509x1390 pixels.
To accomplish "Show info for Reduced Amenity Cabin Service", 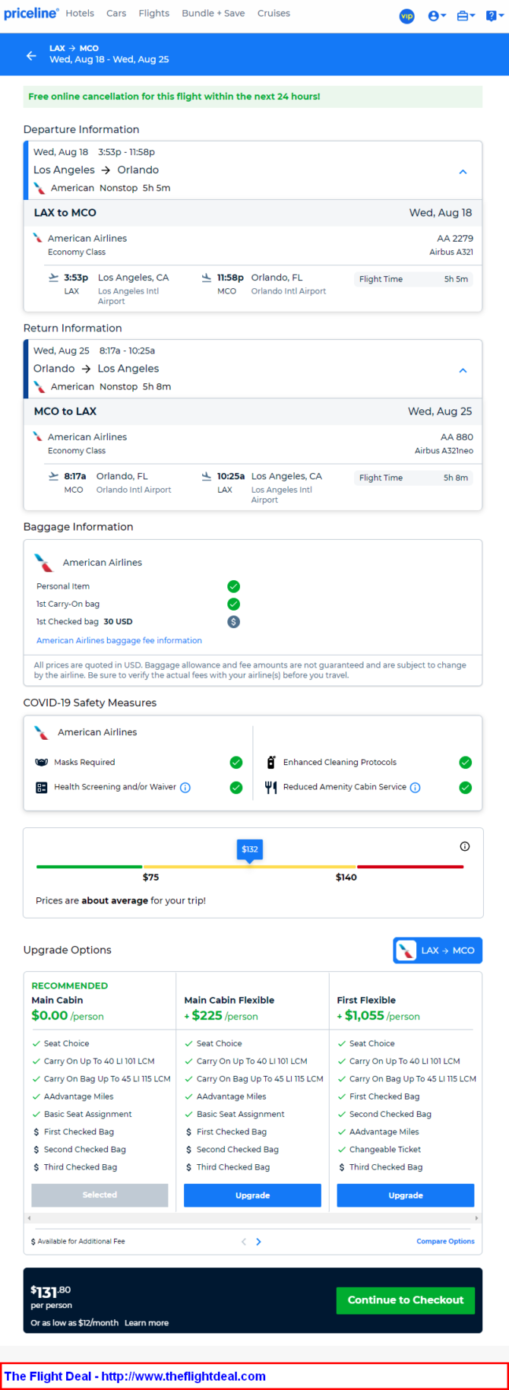I will 416,788.
